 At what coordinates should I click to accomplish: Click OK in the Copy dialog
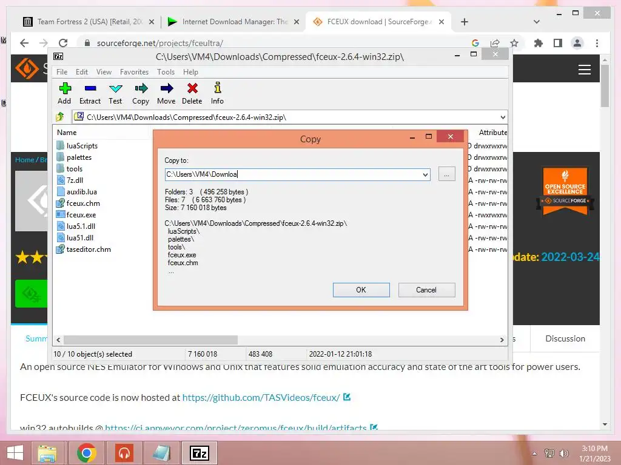(x=361, y=290)
